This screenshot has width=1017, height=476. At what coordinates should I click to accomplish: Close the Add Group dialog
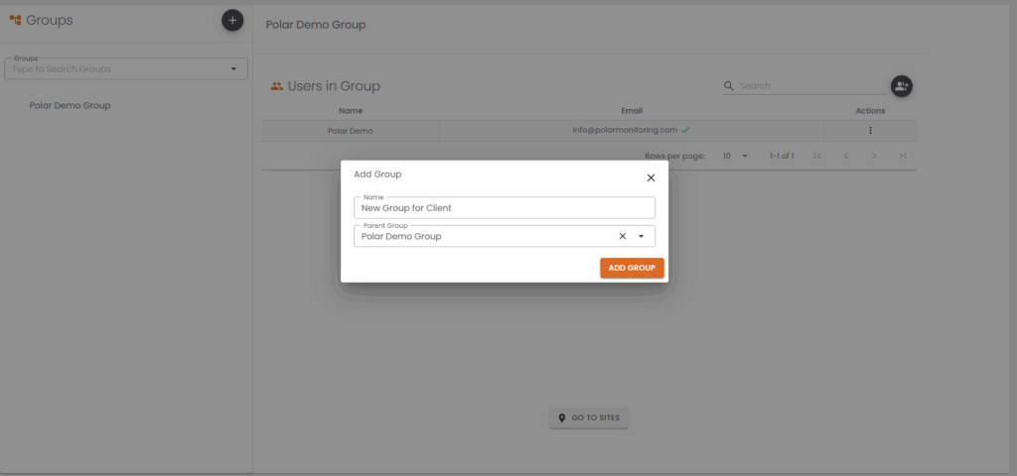click(x=651, y=178)
